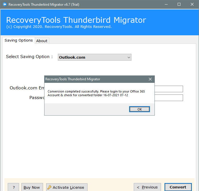Viewport: 199px width, 191px height.
Task: Click the Activate License key button
Action: coord(67,187)
